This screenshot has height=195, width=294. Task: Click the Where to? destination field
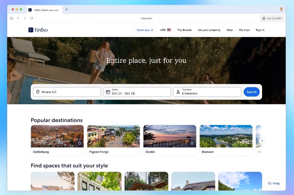coord(67,92)
